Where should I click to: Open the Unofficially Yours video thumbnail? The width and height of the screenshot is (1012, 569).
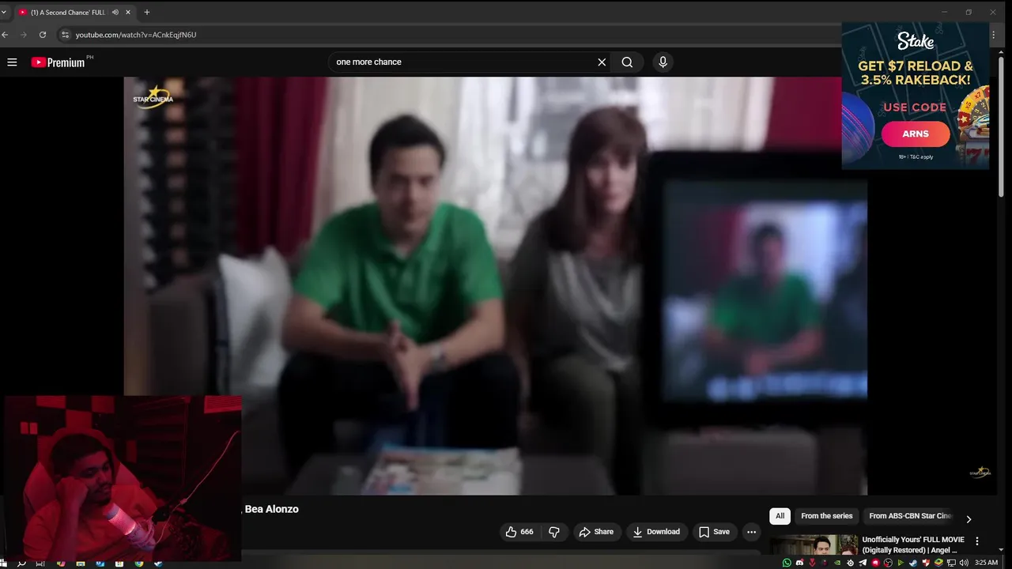tap(814, 546)
